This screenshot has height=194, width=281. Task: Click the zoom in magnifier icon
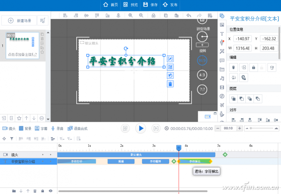point(130,16)
